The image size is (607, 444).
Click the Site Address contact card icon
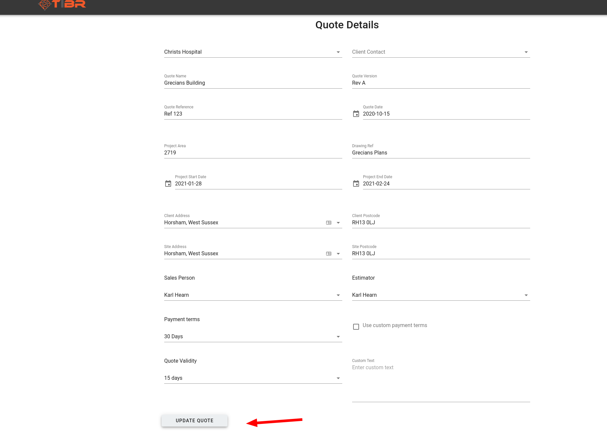[x=329, y=254]
